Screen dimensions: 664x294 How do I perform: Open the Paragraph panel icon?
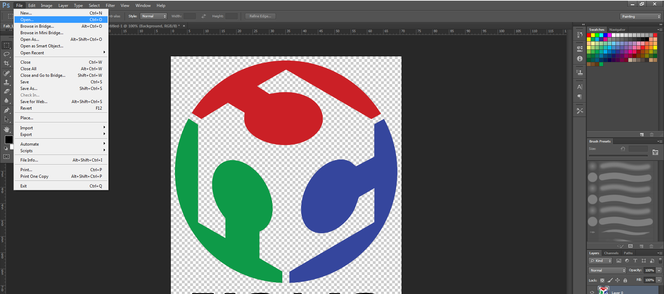point(580,97)
